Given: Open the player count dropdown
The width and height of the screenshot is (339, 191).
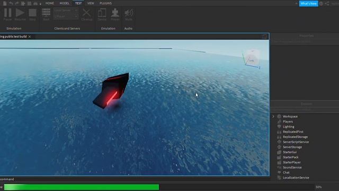Looking at the screenshot, I should 66,16.
